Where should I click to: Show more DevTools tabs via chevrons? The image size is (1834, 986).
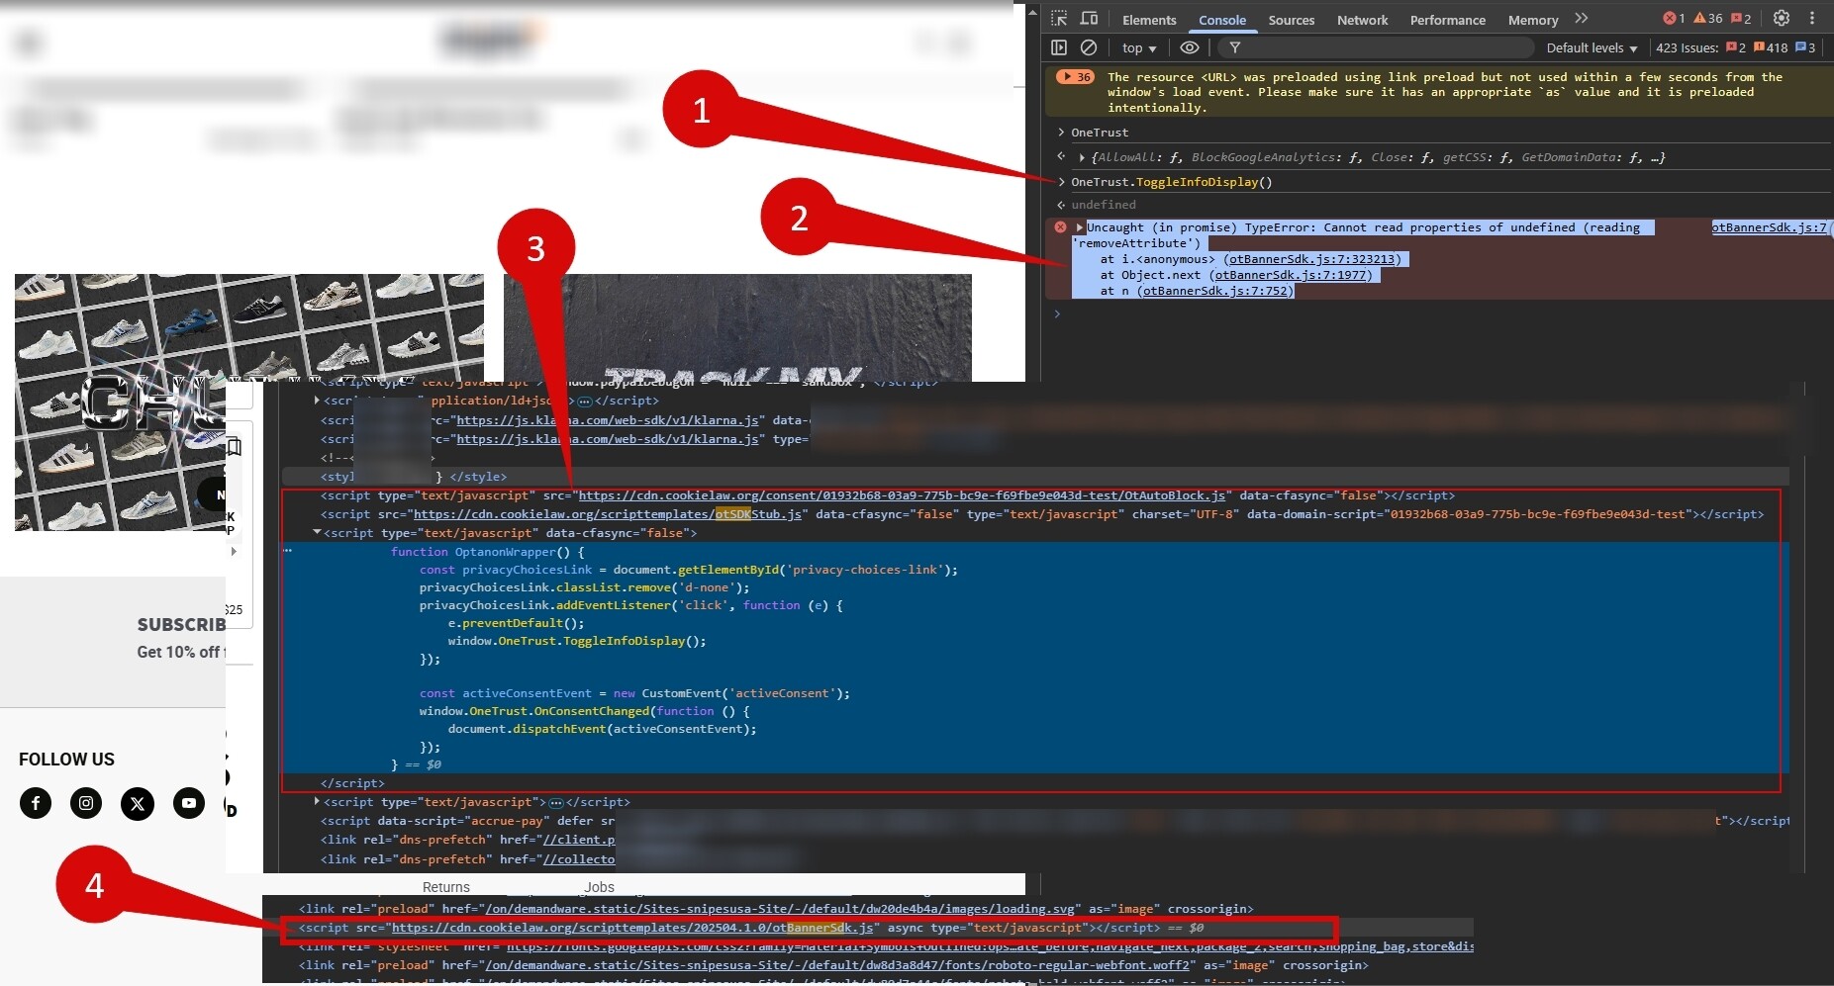tap(1581, 19)
